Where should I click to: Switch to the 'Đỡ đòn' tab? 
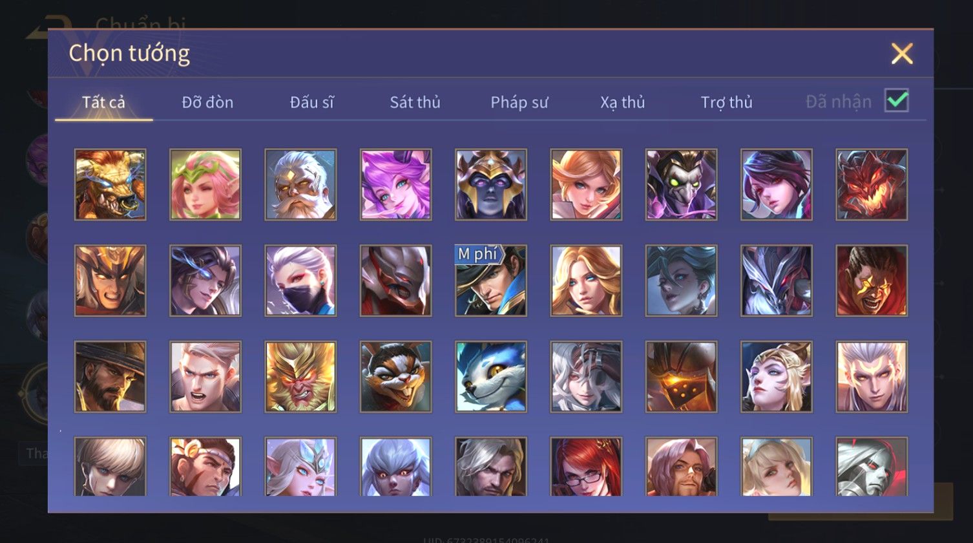207,102
